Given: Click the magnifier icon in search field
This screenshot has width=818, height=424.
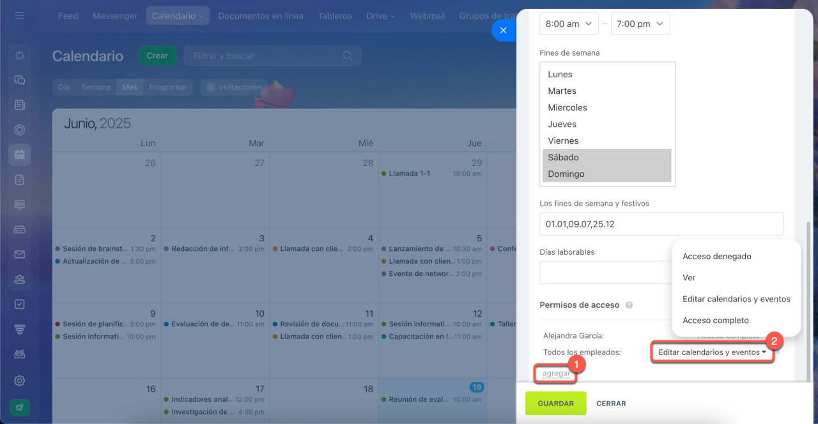Looking at the screenshot, I should click(348, 56).
